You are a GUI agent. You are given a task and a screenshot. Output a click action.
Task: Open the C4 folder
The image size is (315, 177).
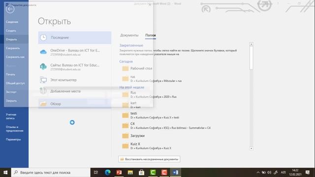(166, 126)
